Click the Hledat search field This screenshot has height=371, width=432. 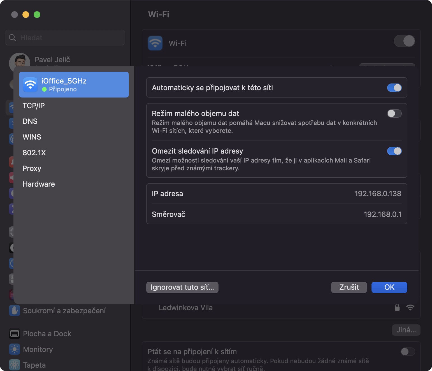65,38
